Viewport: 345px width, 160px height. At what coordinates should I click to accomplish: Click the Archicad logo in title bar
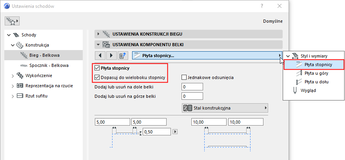point(7,6)
